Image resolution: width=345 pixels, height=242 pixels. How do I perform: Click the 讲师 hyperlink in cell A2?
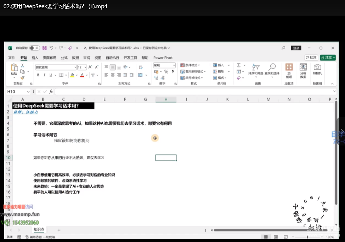point(26,112)
